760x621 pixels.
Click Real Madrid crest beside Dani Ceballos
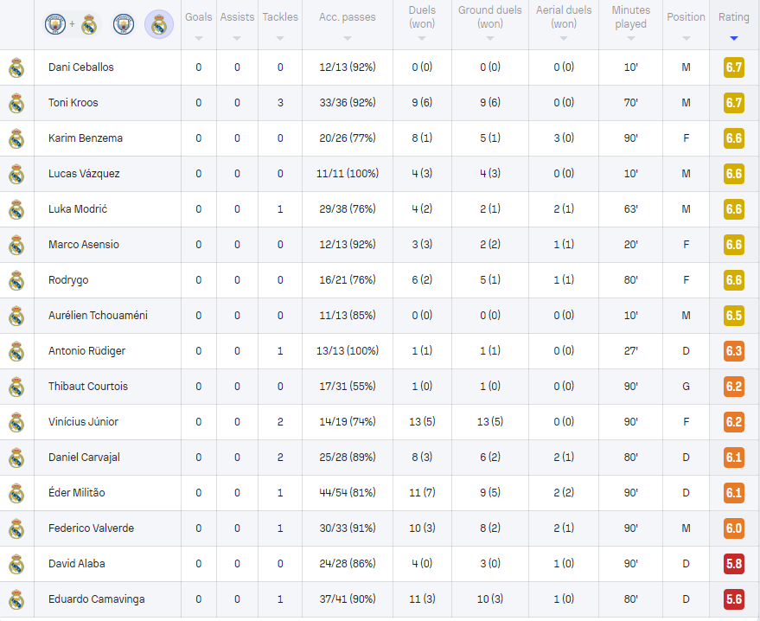coord(16,67)
